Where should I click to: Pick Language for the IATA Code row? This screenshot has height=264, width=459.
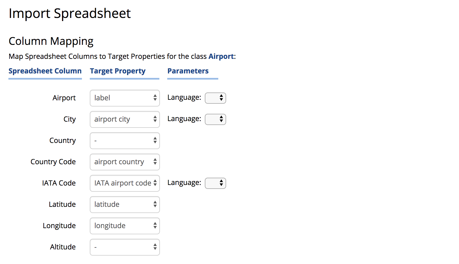215,183
